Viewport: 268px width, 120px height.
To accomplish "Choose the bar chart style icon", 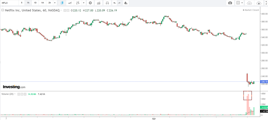I will [x=78, y=3].
